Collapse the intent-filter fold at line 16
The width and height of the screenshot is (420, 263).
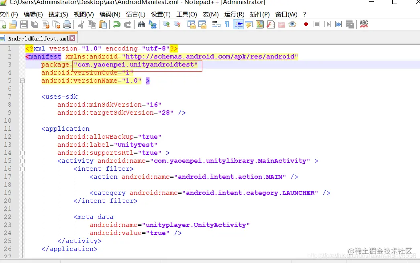coord(22,169)
